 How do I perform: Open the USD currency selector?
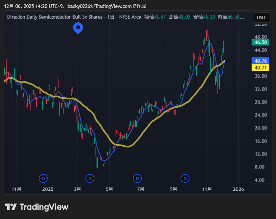pyautogui.click(x=261, y=18)
